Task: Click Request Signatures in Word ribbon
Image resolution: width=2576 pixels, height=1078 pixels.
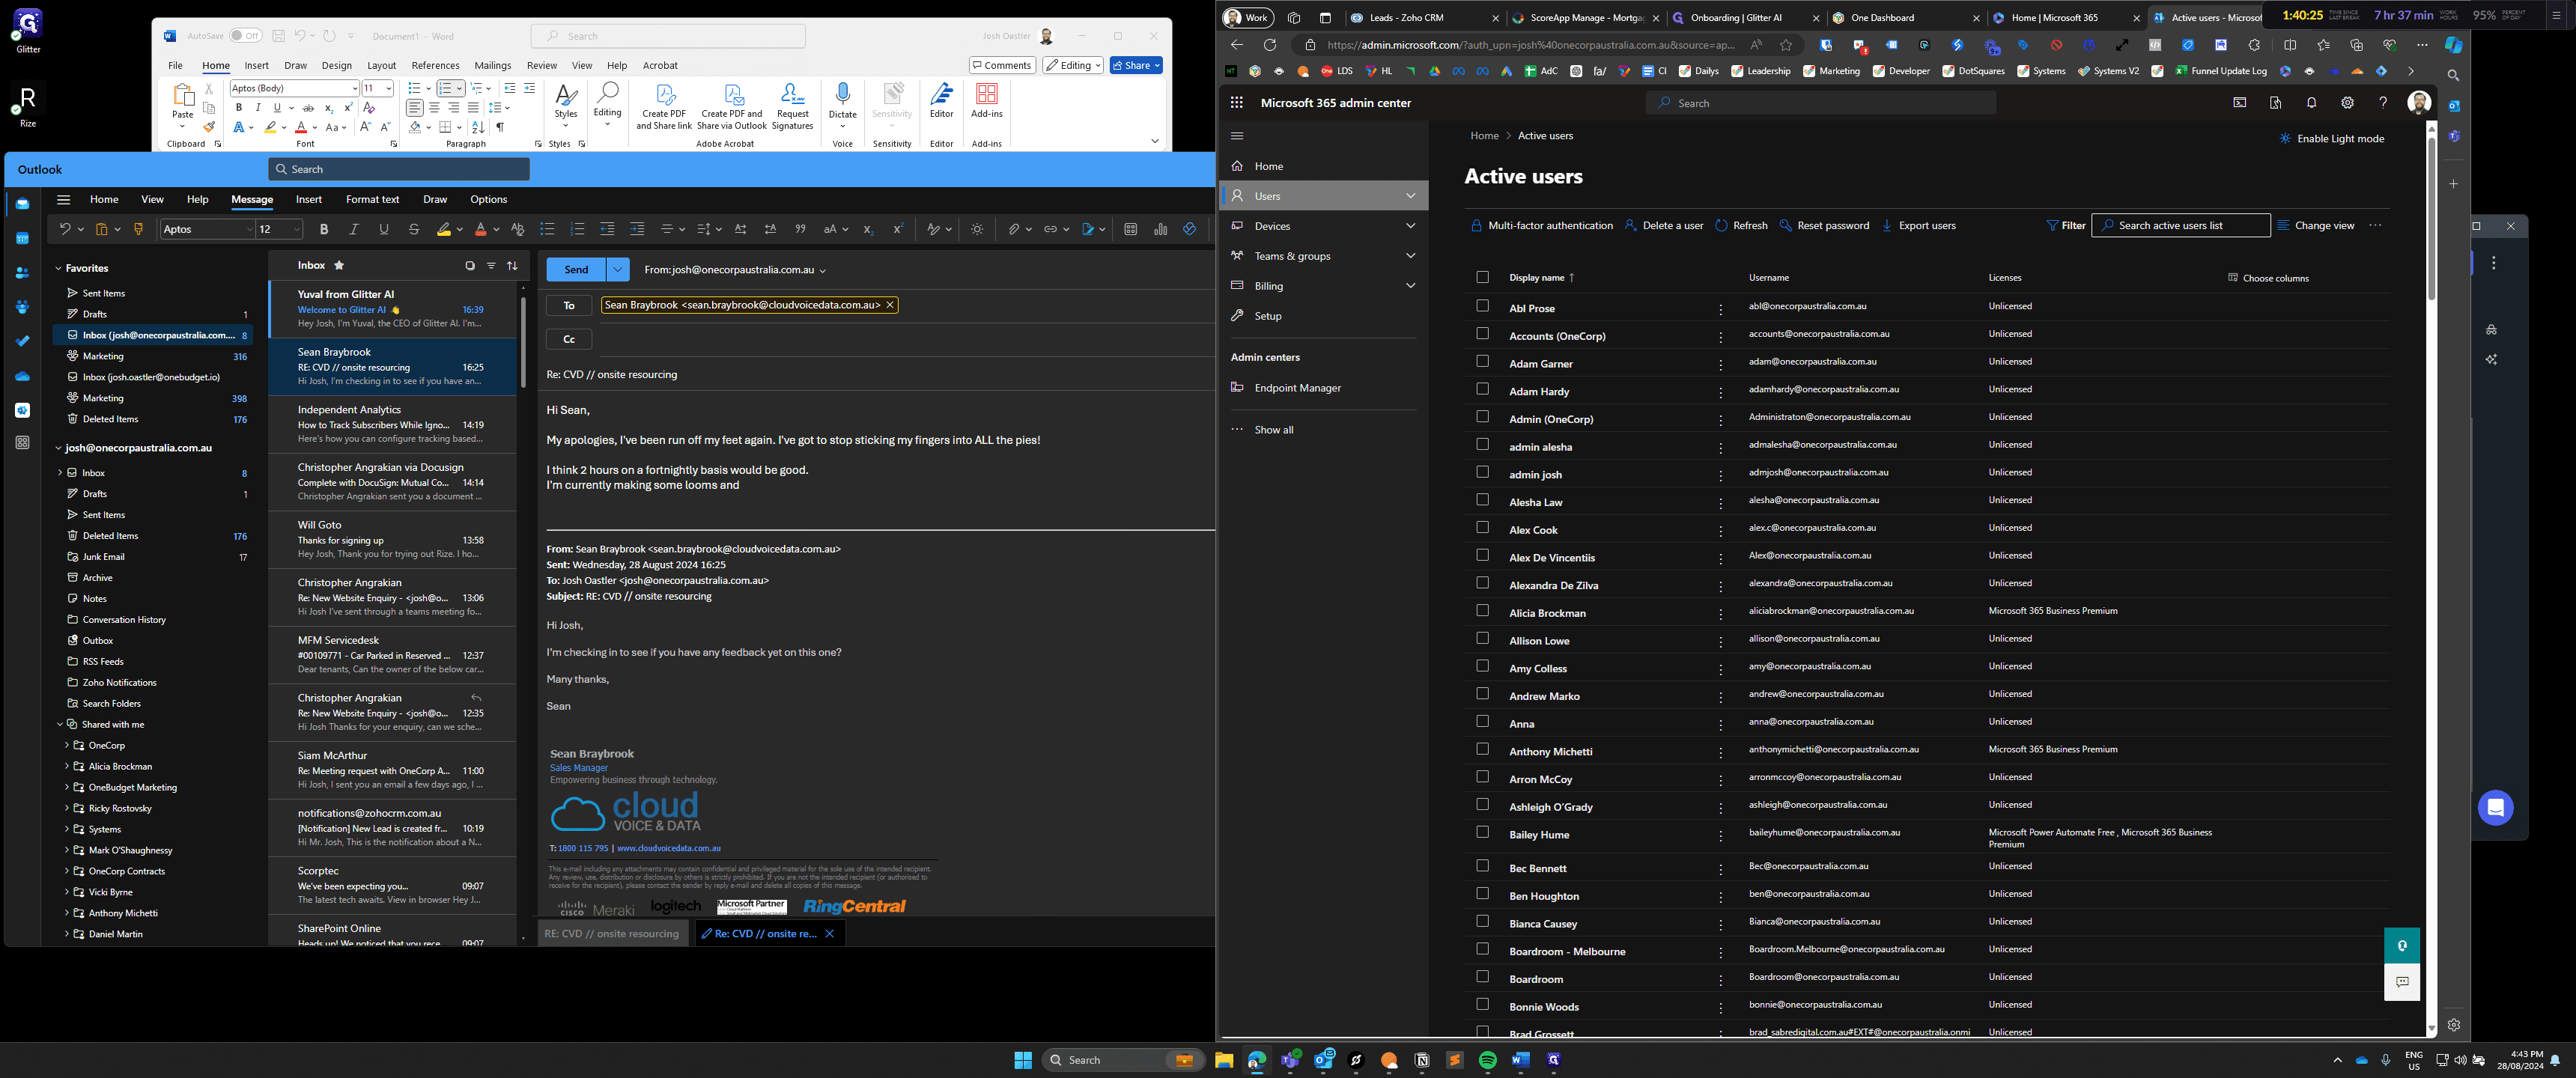Action: coord(792,105)
